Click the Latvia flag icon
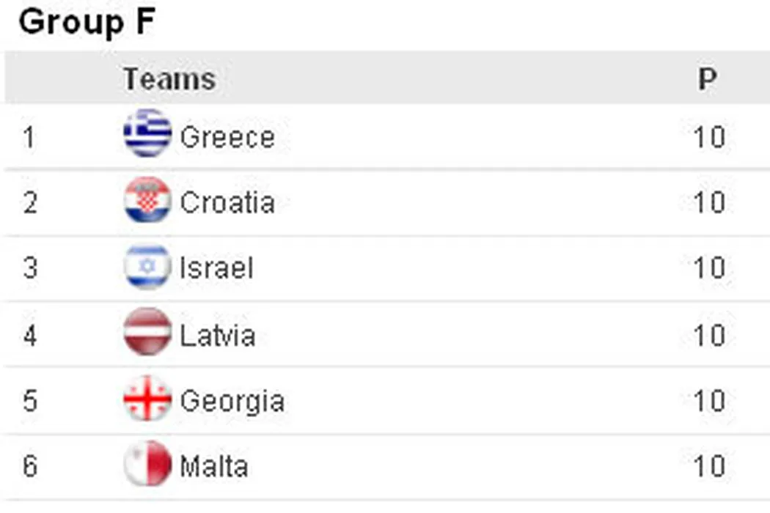 147,333
